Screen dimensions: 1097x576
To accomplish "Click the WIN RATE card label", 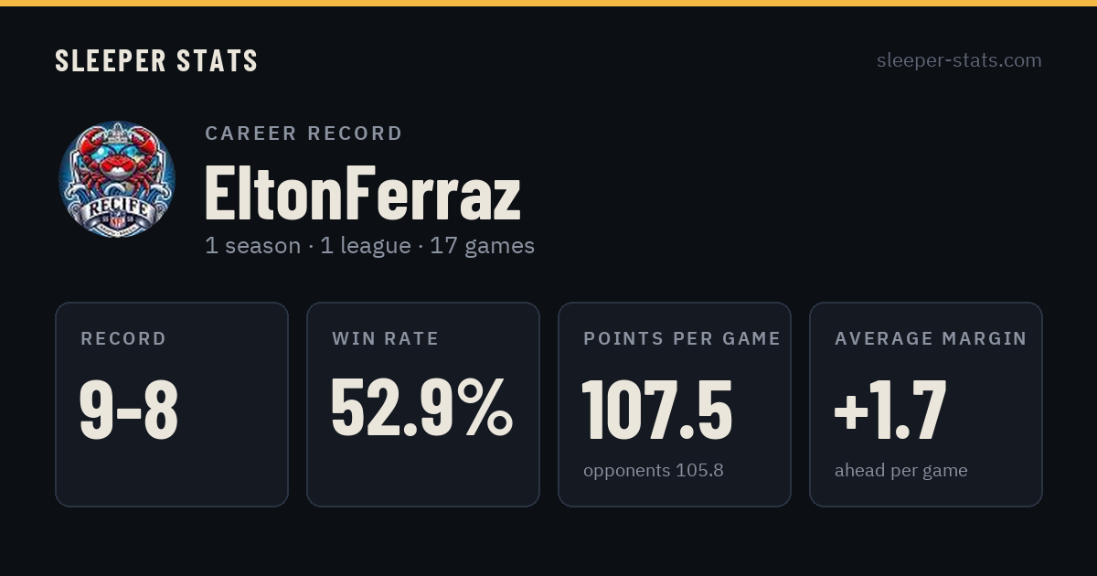I will [x=386, y=339].
